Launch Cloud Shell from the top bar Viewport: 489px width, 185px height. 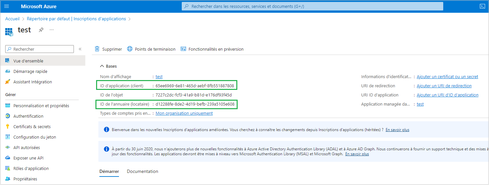[x=482, y=6]
